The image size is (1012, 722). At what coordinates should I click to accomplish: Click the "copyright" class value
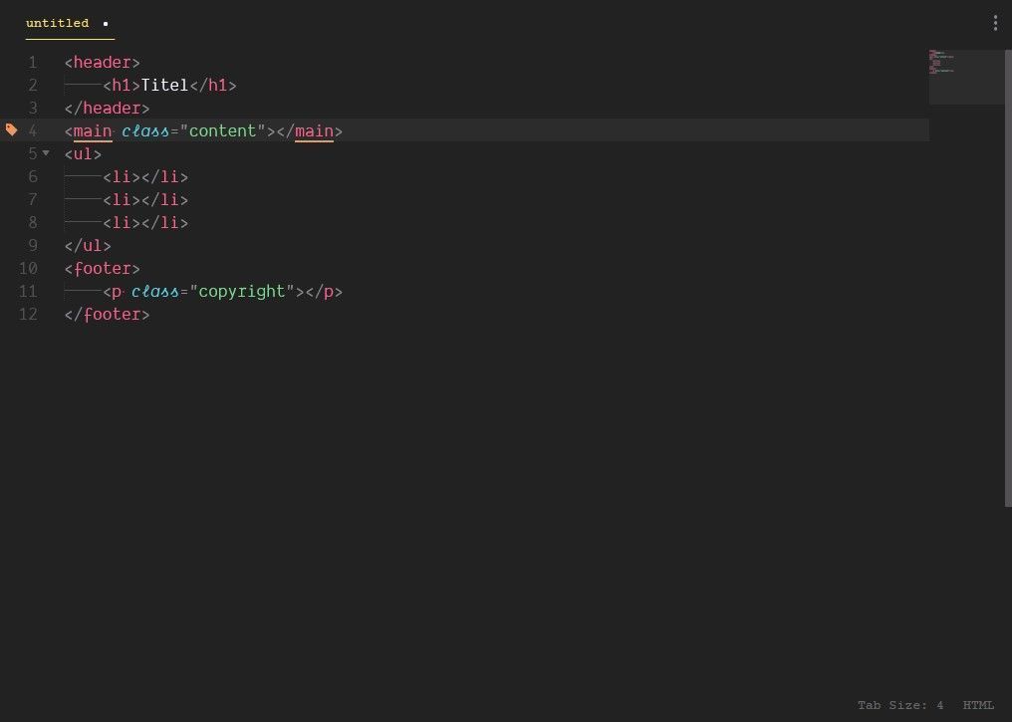242,292
